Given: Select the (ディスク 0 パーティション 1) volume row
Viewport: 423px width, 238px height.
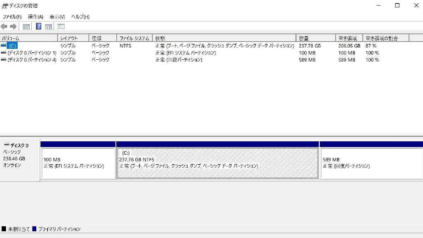Looking at the screenshot, I should point(32,53).
